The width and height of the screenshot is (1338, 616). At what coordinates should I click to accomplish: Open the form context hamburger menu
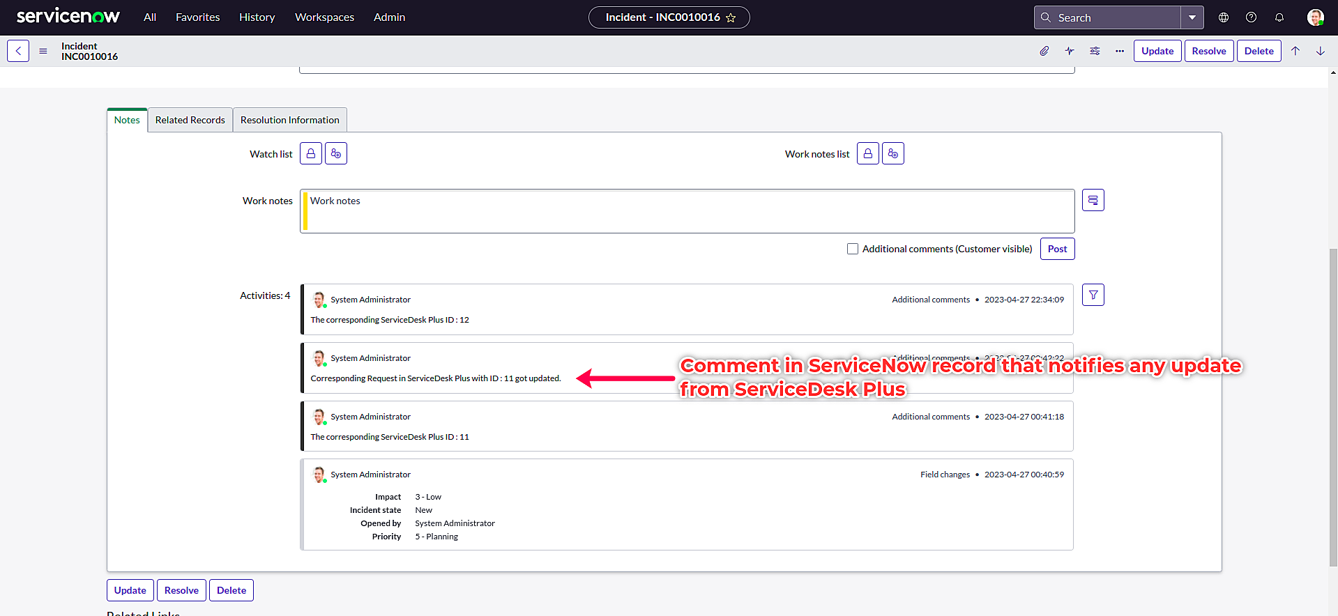click(x=43, y=51)
